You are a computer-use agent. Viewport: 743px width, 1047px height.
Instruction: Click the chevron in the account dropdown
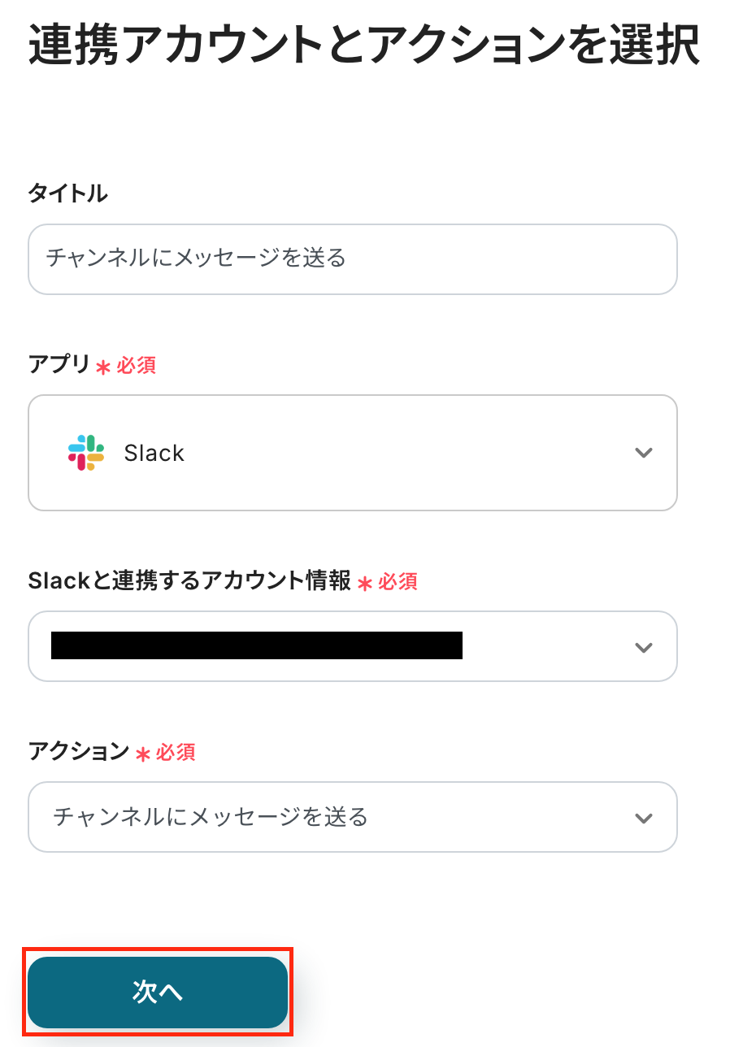tap(644, 647)
